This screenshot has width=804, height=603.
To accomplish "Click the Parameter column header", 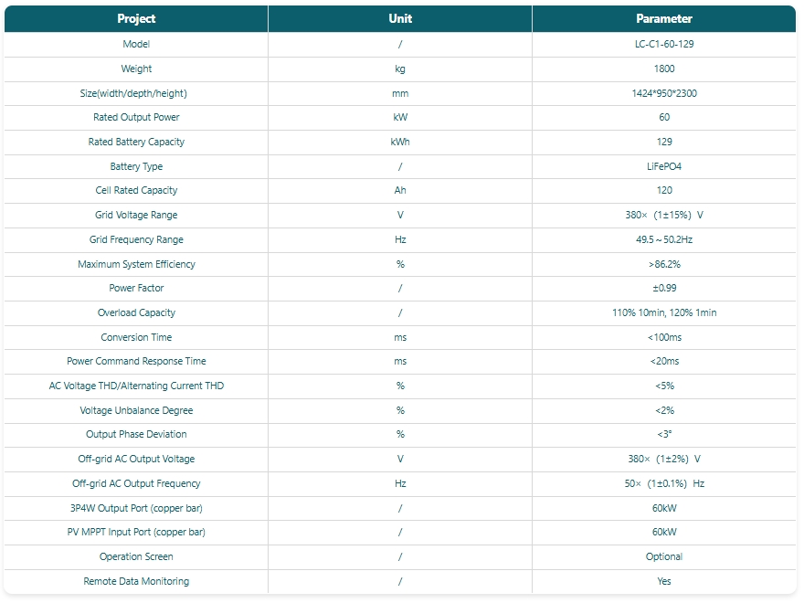I will pos(664,18).
